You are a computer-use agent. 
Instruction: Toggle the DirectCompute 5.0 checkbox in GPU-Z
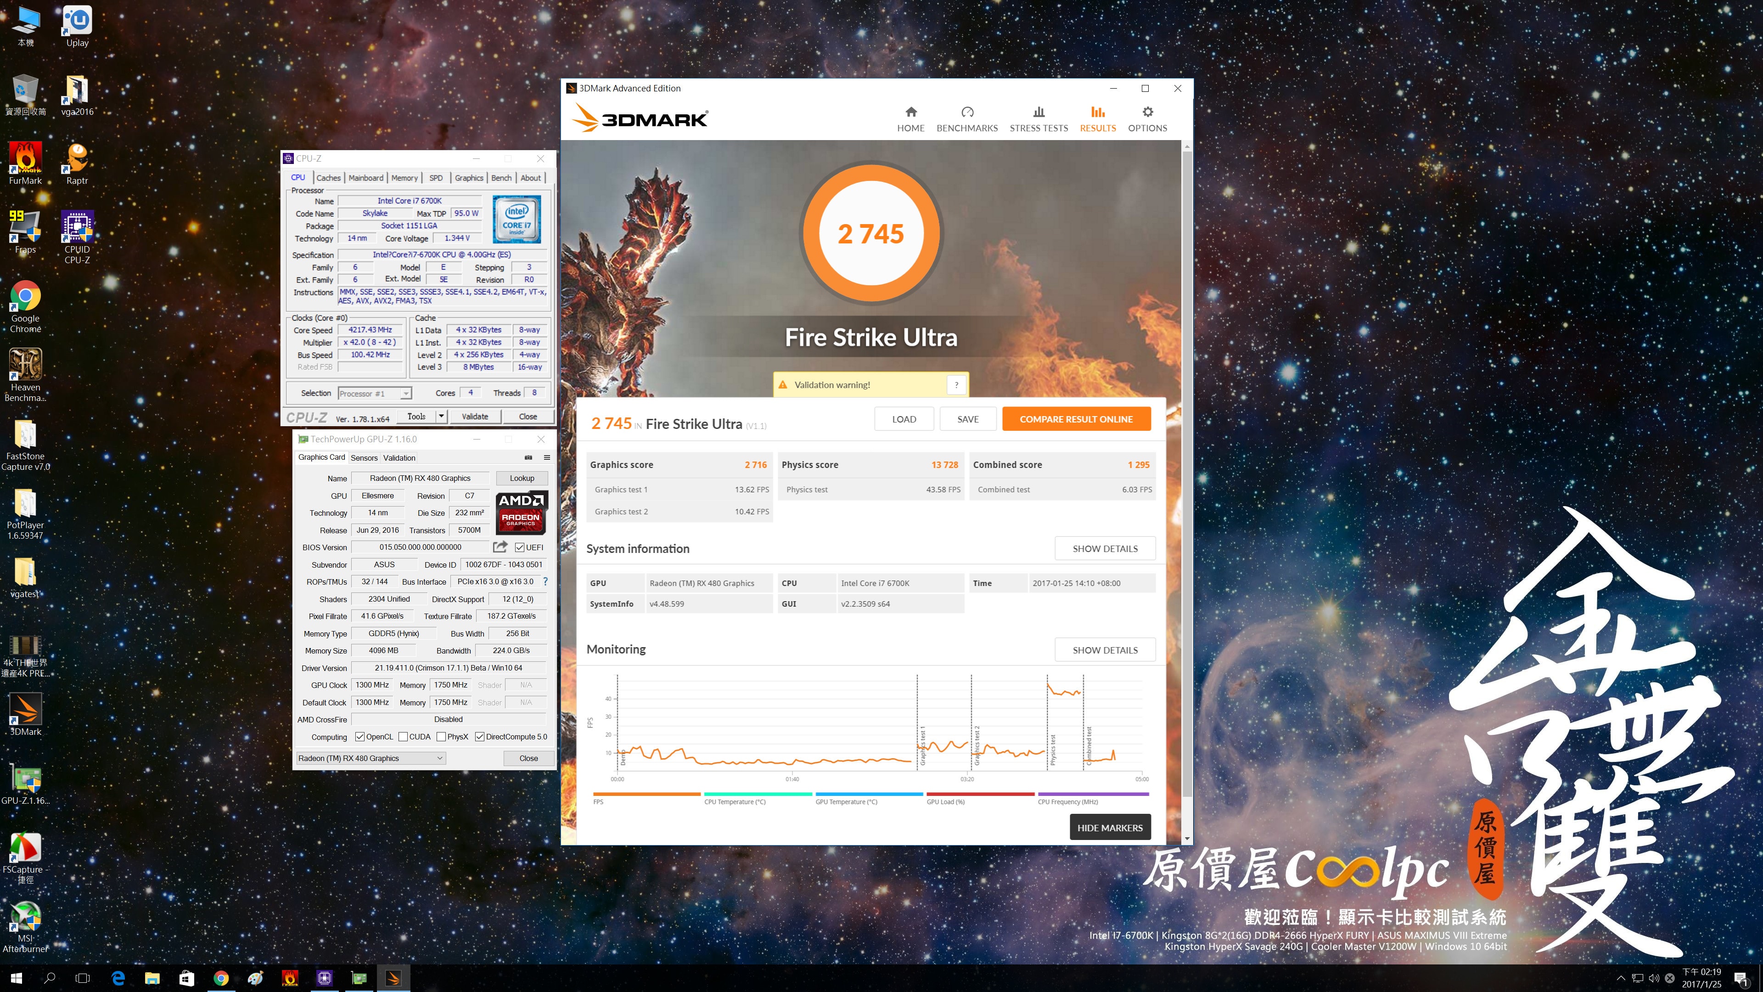(x=480, y=737)
